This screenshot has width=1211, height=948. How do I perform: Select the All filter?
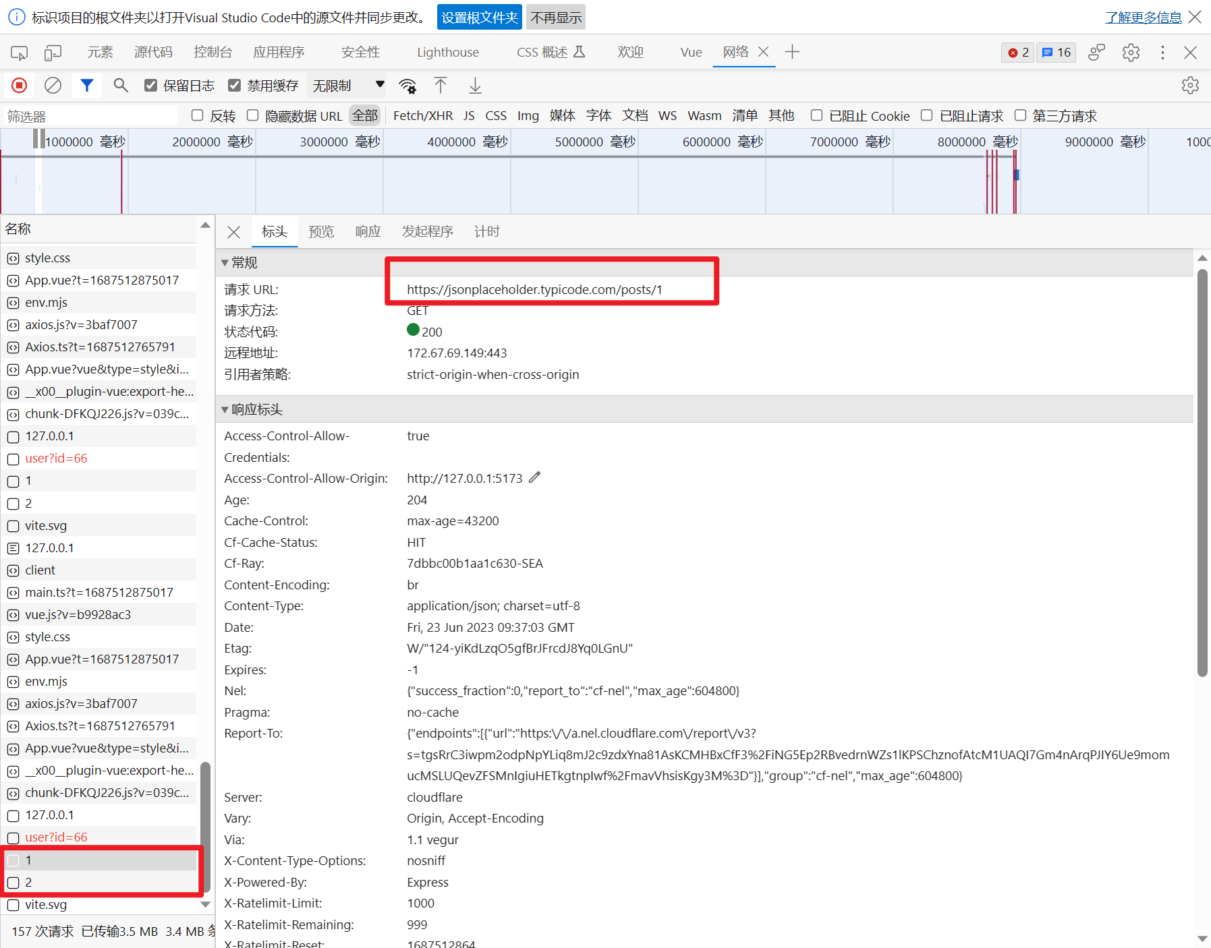365,115
